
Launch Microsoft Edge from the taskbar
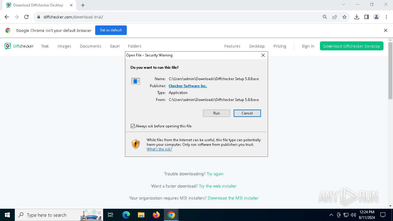[x=126, y=215]
